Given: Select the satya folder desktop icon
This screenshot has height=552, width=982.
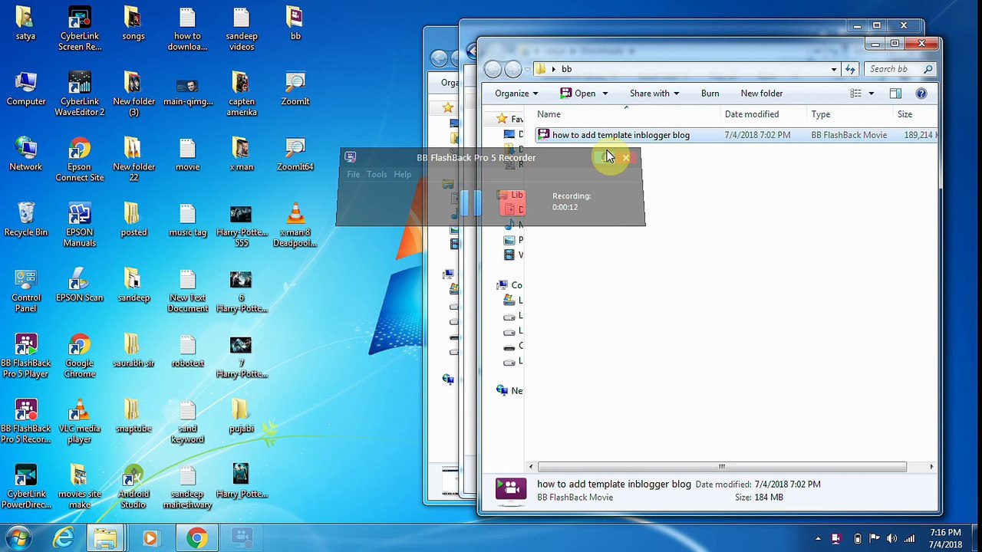Looking at the screenshot, I should (x=25, y=25).
